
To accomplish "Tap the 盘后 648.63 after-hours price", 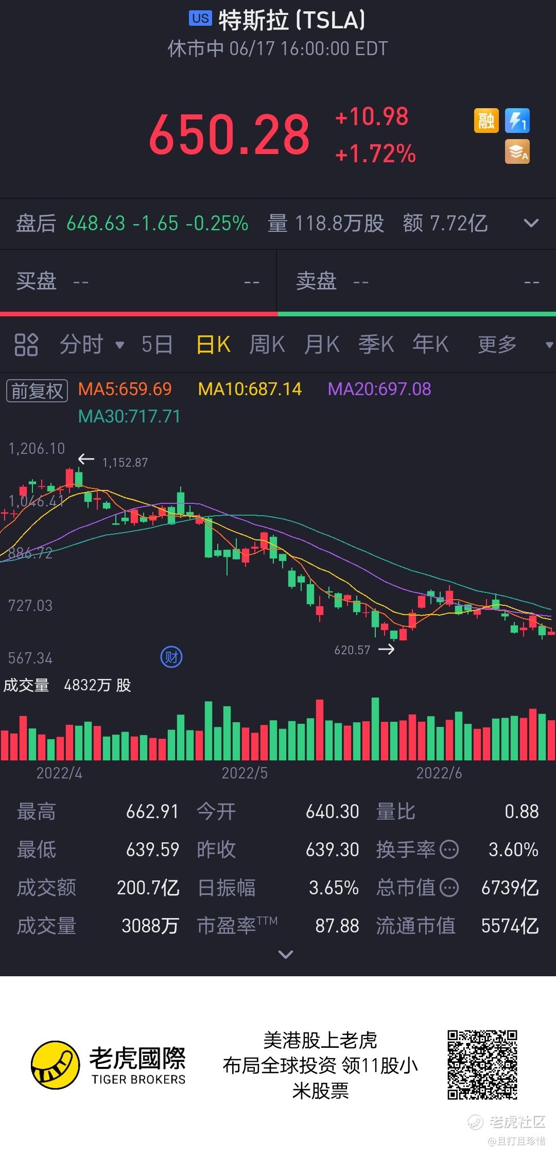I will click(x=96, y=224).
